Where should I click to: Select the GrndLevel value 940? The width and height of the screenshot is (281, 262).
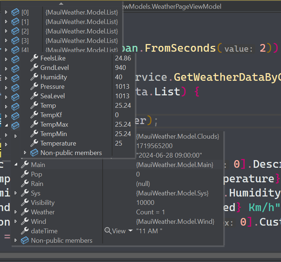[120, 68]
